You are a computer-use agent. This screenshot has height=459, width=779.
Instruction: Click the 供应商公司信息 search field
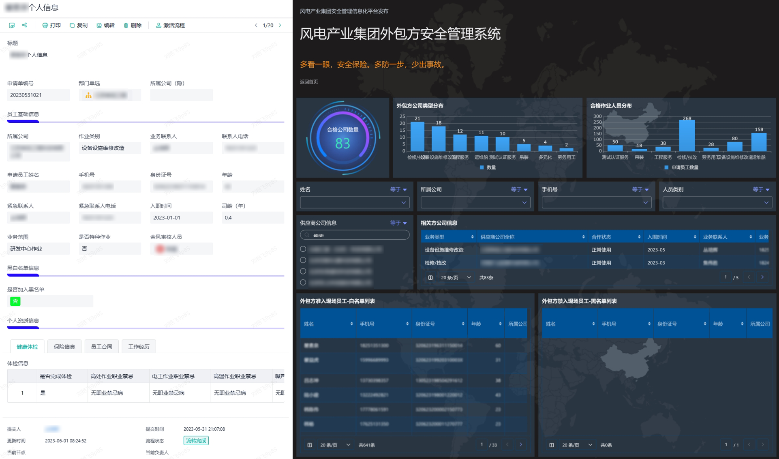coord(355,235)
